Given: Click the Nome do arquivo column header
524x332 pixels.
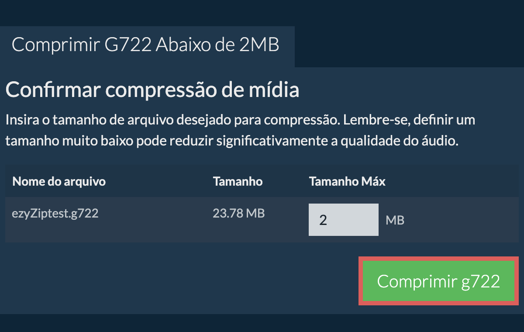Looking at the screenshot, I should point(59,181).
